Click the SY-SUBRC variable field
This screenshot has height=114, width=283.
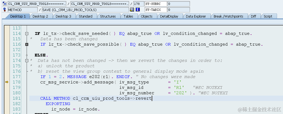pyautogui.click(x=156, y=4)
